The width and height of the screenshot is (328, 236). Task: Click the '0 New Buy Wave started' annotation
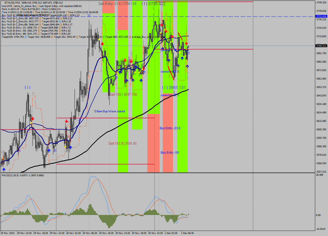(110, 111)
